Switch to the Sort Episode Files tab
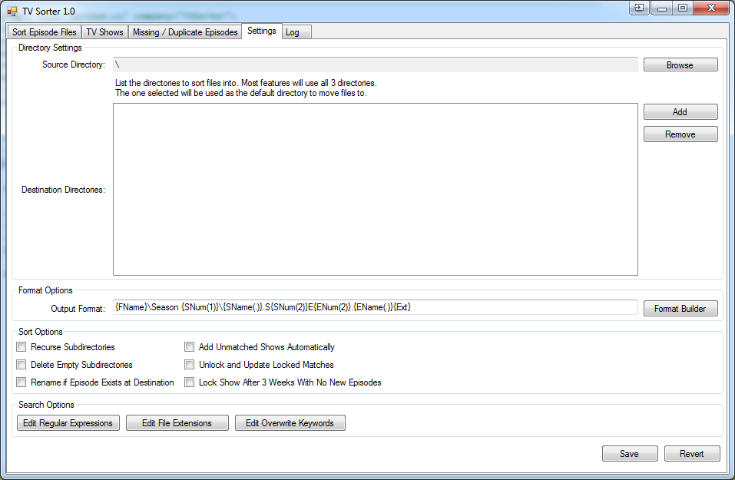 [x=43, y=31]
